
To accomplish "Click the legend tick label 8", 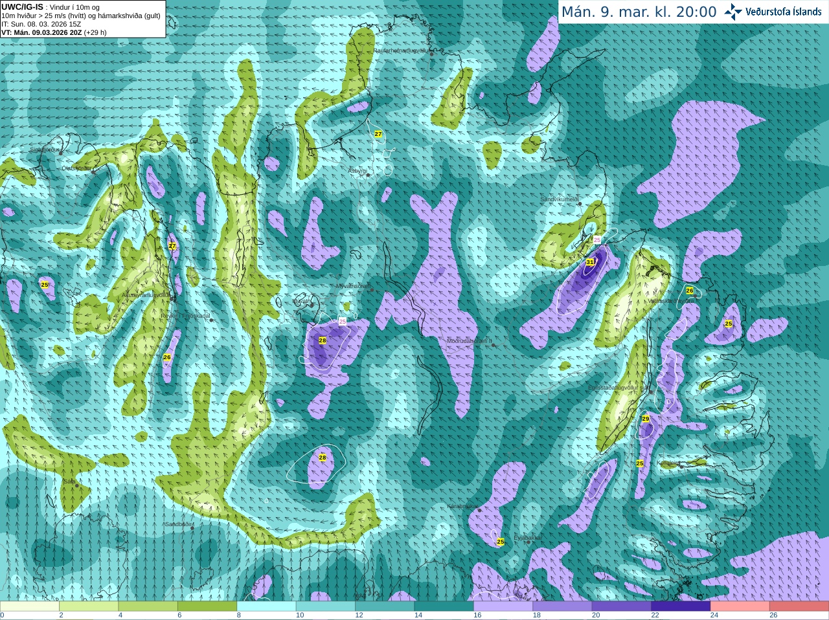I will 239,615.
